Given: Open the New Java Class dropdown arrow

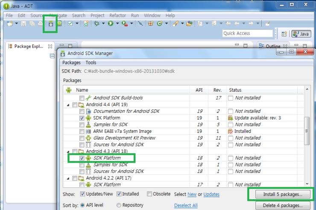Looking at the screenshot, I should [167, 24].
